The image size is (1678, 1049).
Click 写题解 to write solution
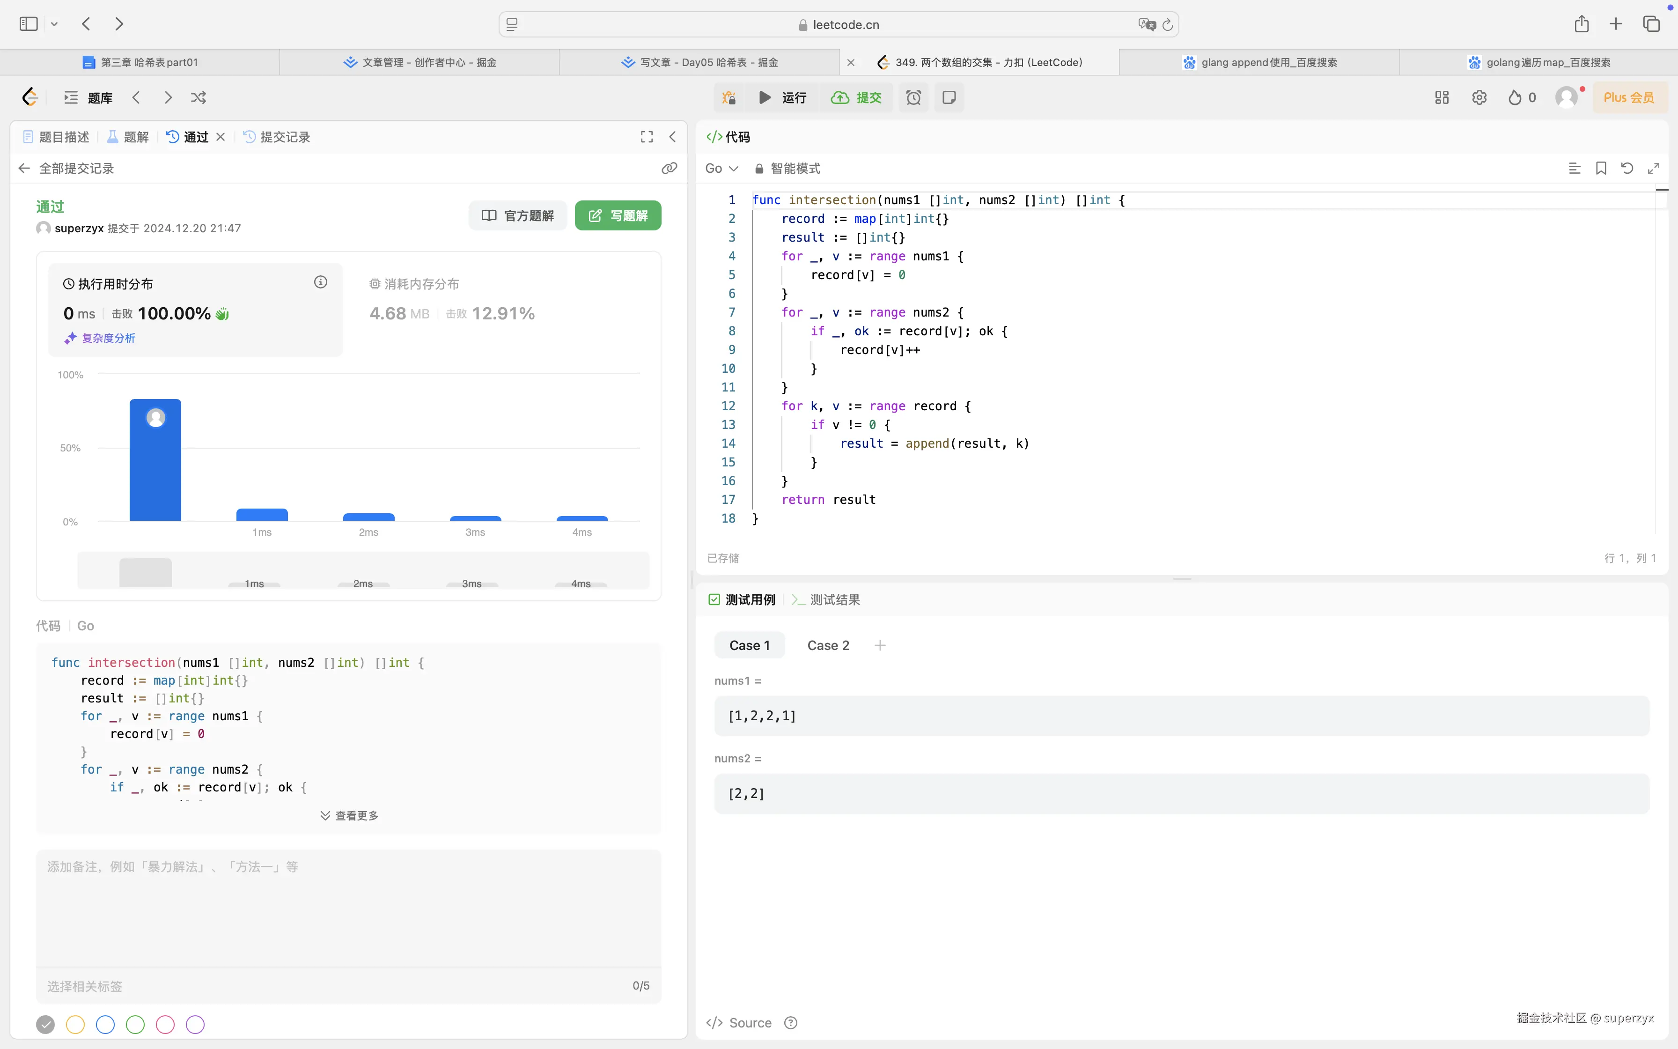click(618, 216)
